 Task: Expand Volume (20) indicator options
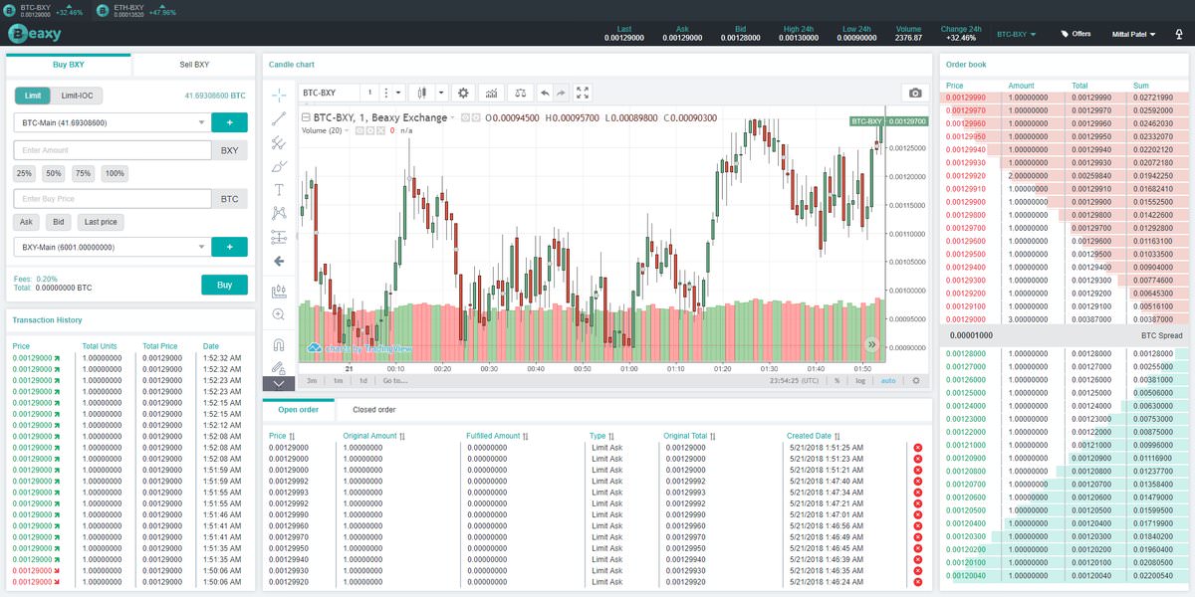(348, 130)
